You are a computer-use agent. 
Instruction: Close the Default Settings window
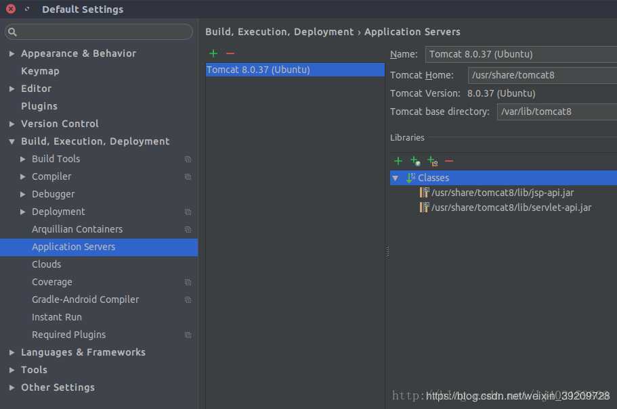click(11, 9)
